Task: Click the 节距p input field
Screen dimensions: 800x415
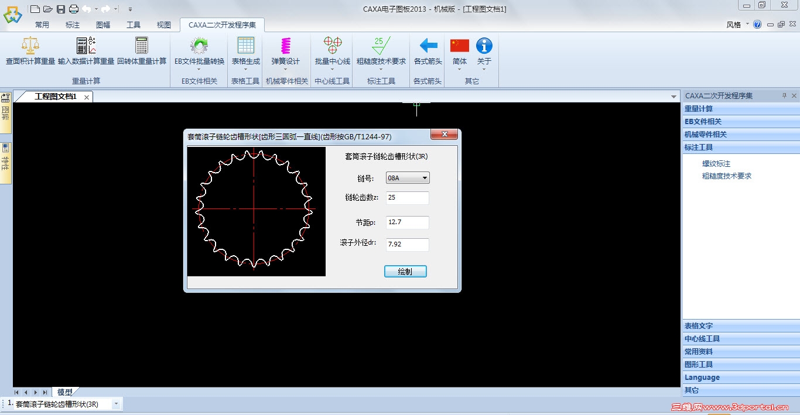Action: [x=408, y=222]
